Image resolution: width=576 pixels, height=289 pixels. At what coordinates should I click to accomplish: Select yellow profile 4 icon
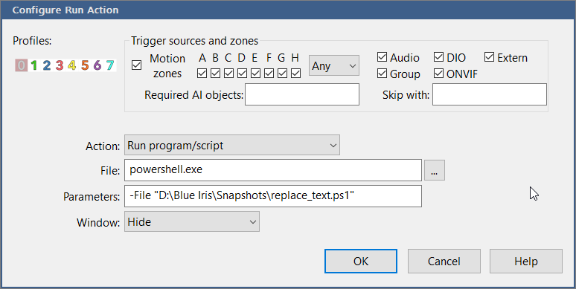(72, 65)
